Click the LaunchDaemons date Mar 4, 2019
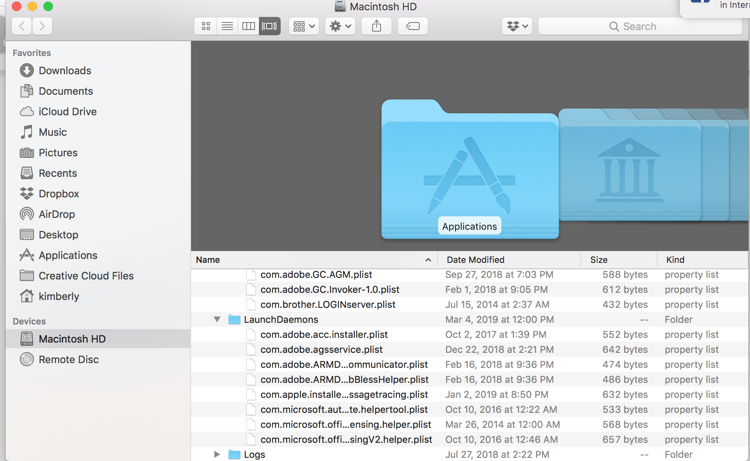The width and height of the screenshot is (750, 461). [499, 319]
